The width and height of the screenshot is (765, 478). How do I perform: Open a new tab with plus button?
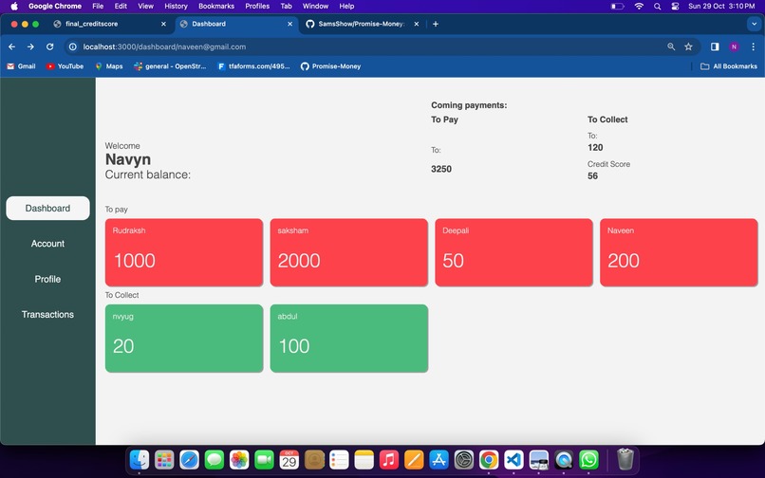[436, 24]
